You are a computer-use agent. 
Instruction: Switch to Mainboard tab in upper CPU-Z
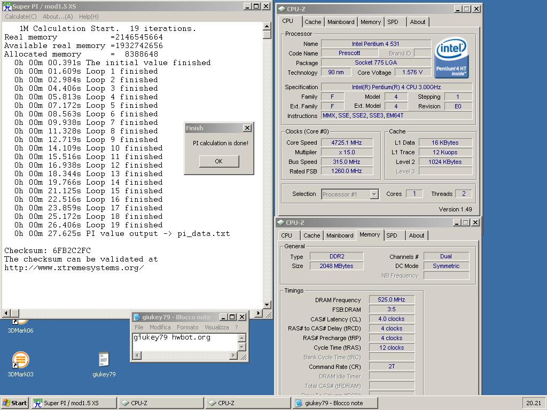tap(341, 22)
